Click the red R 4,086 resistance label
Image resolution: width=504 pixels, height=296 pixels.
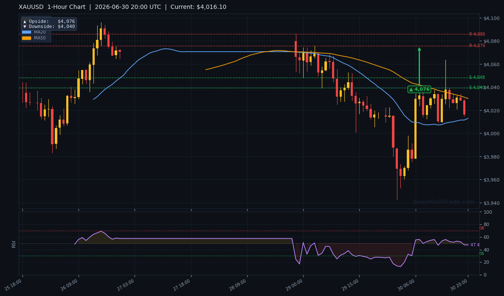[x=477, y=34]
